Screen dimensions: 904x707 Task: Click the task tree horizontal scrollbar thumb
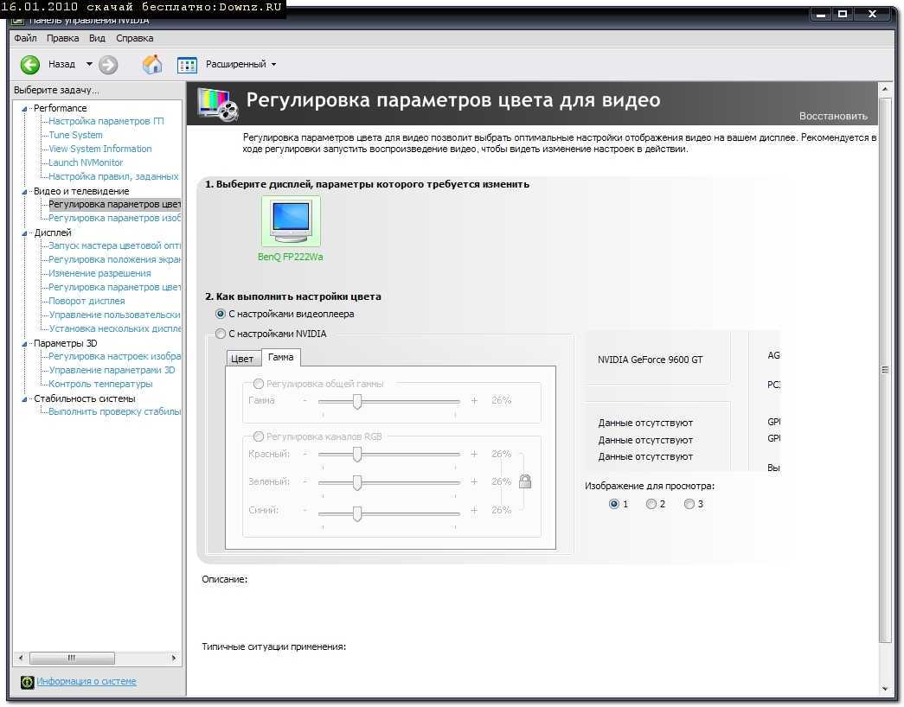pyautogui.click(x=72, y=658)
